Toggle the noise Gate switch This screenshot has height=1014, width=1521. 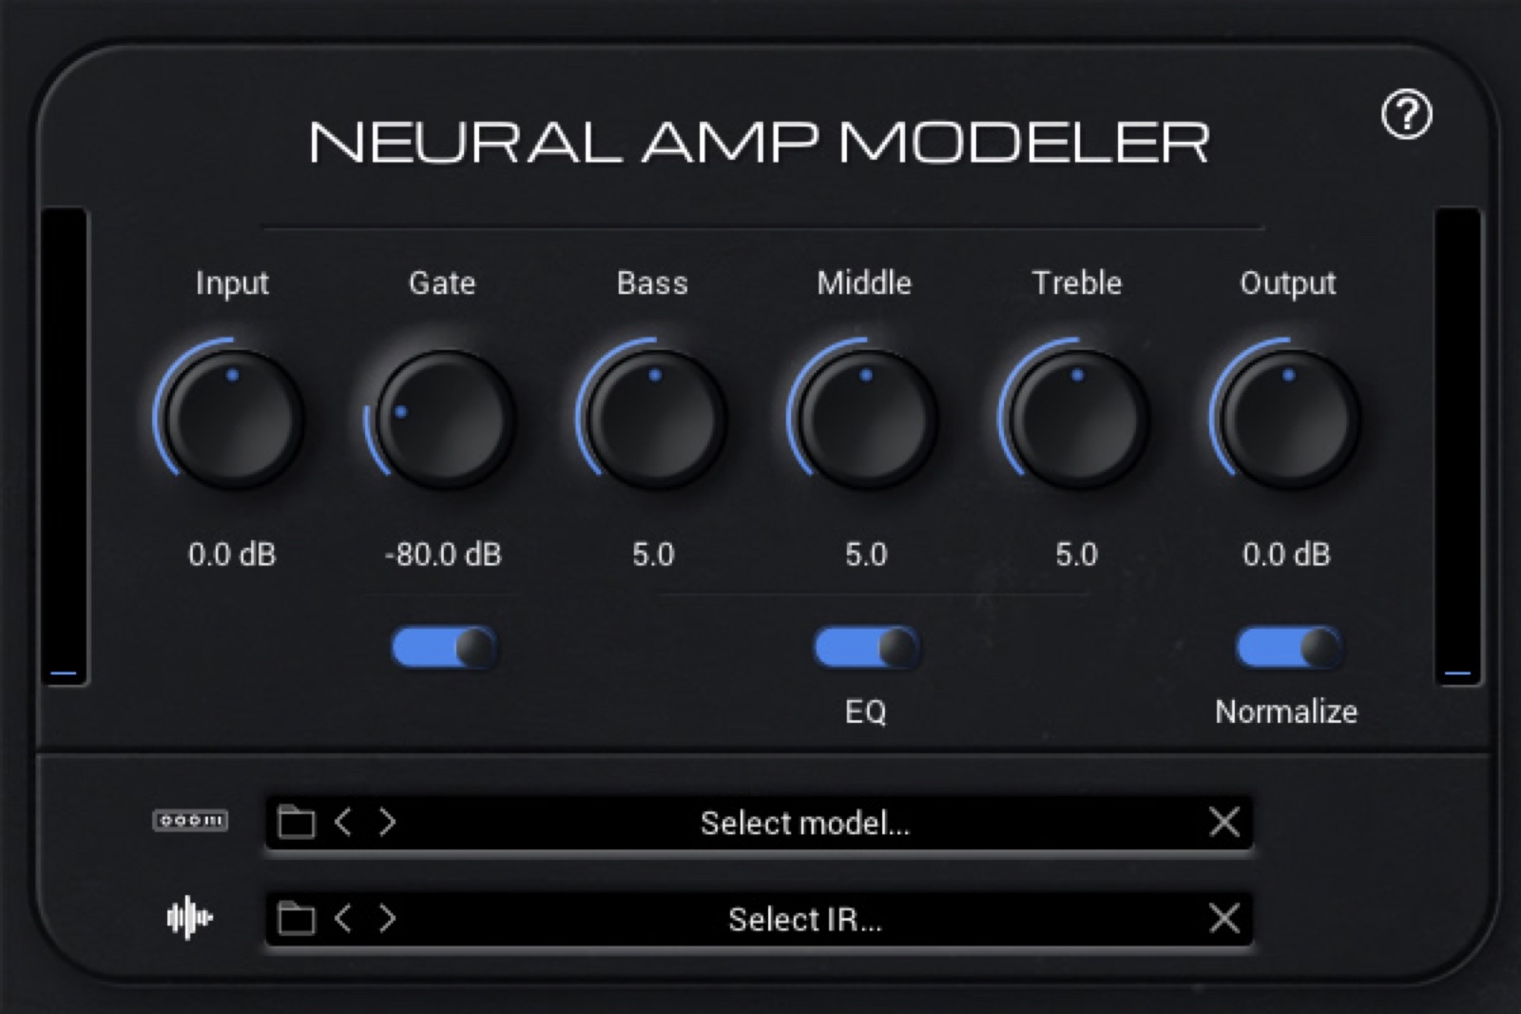(444, 648)
